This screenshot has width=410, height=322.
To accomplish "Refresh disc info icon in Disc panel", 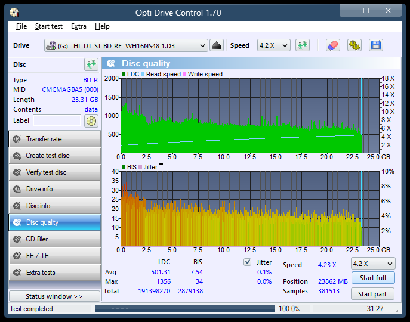I will point(91,64).
